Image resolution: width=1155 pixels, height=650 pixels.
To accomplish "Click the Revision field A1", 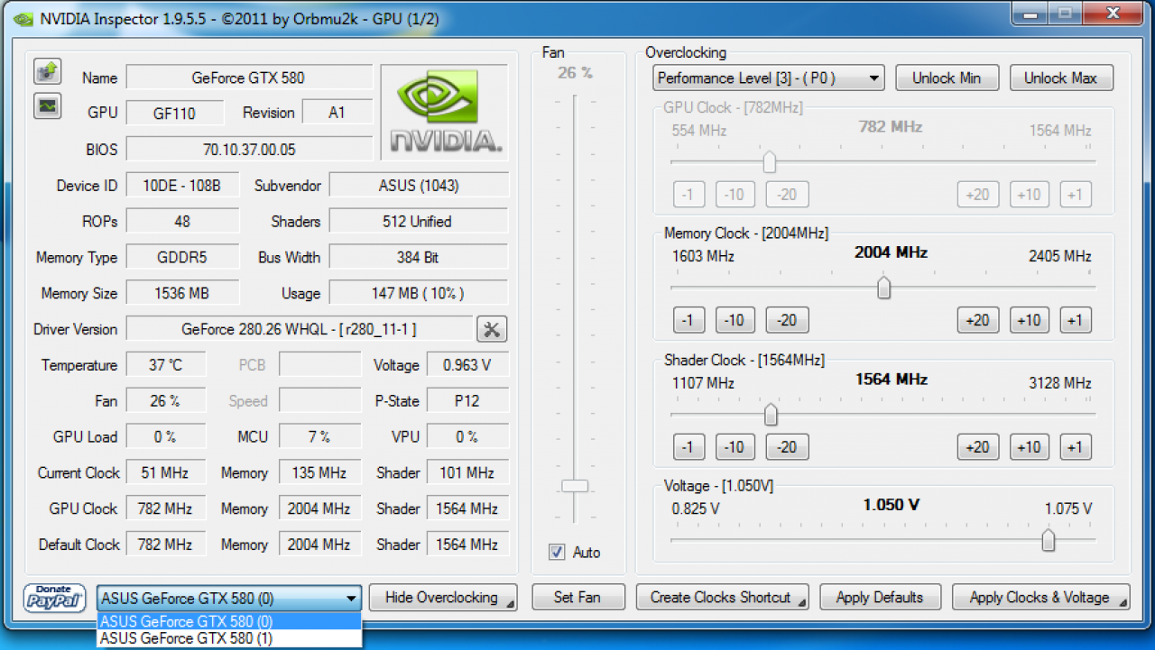I will point(337,113).
